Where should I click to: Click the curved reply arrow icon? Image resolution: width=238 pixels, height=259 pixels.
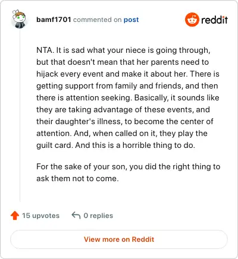76,215
